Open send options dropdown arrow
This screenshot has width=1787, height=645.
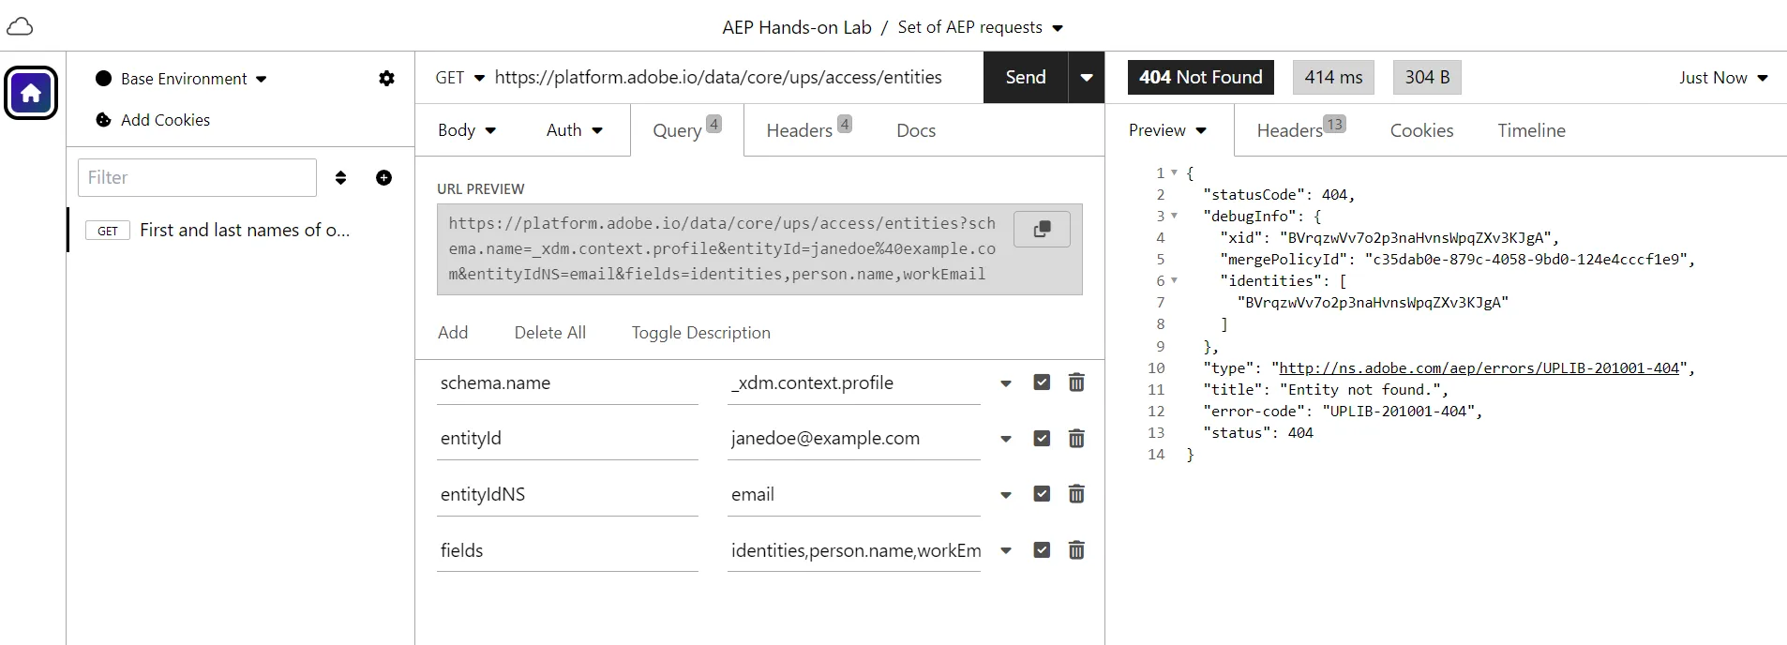1087,78
